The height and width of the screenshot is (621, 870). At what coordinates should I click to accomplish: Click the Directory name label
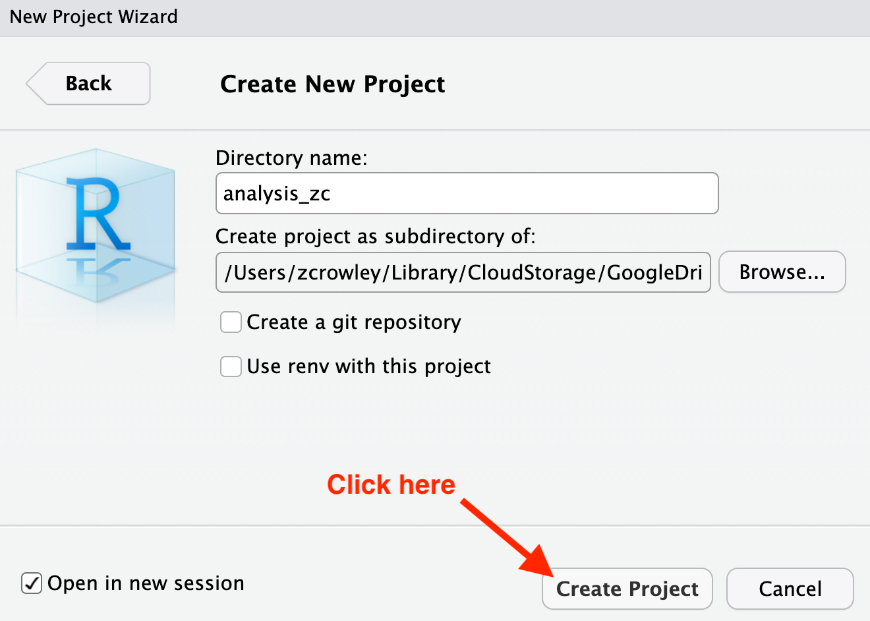[x=291, y=158]
